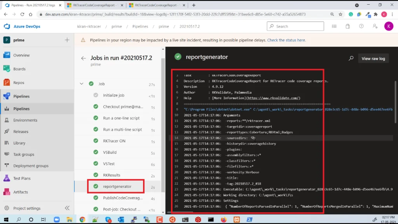This screenshot has width=398, height=224.
Task: Collapse the Job group chevron
Action: pyautogui.click(x=82, y=84)
